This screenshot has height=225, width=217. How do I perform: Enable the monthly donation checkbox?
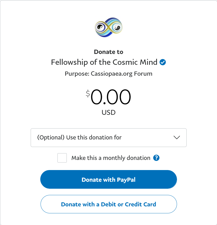coord(62,158)
